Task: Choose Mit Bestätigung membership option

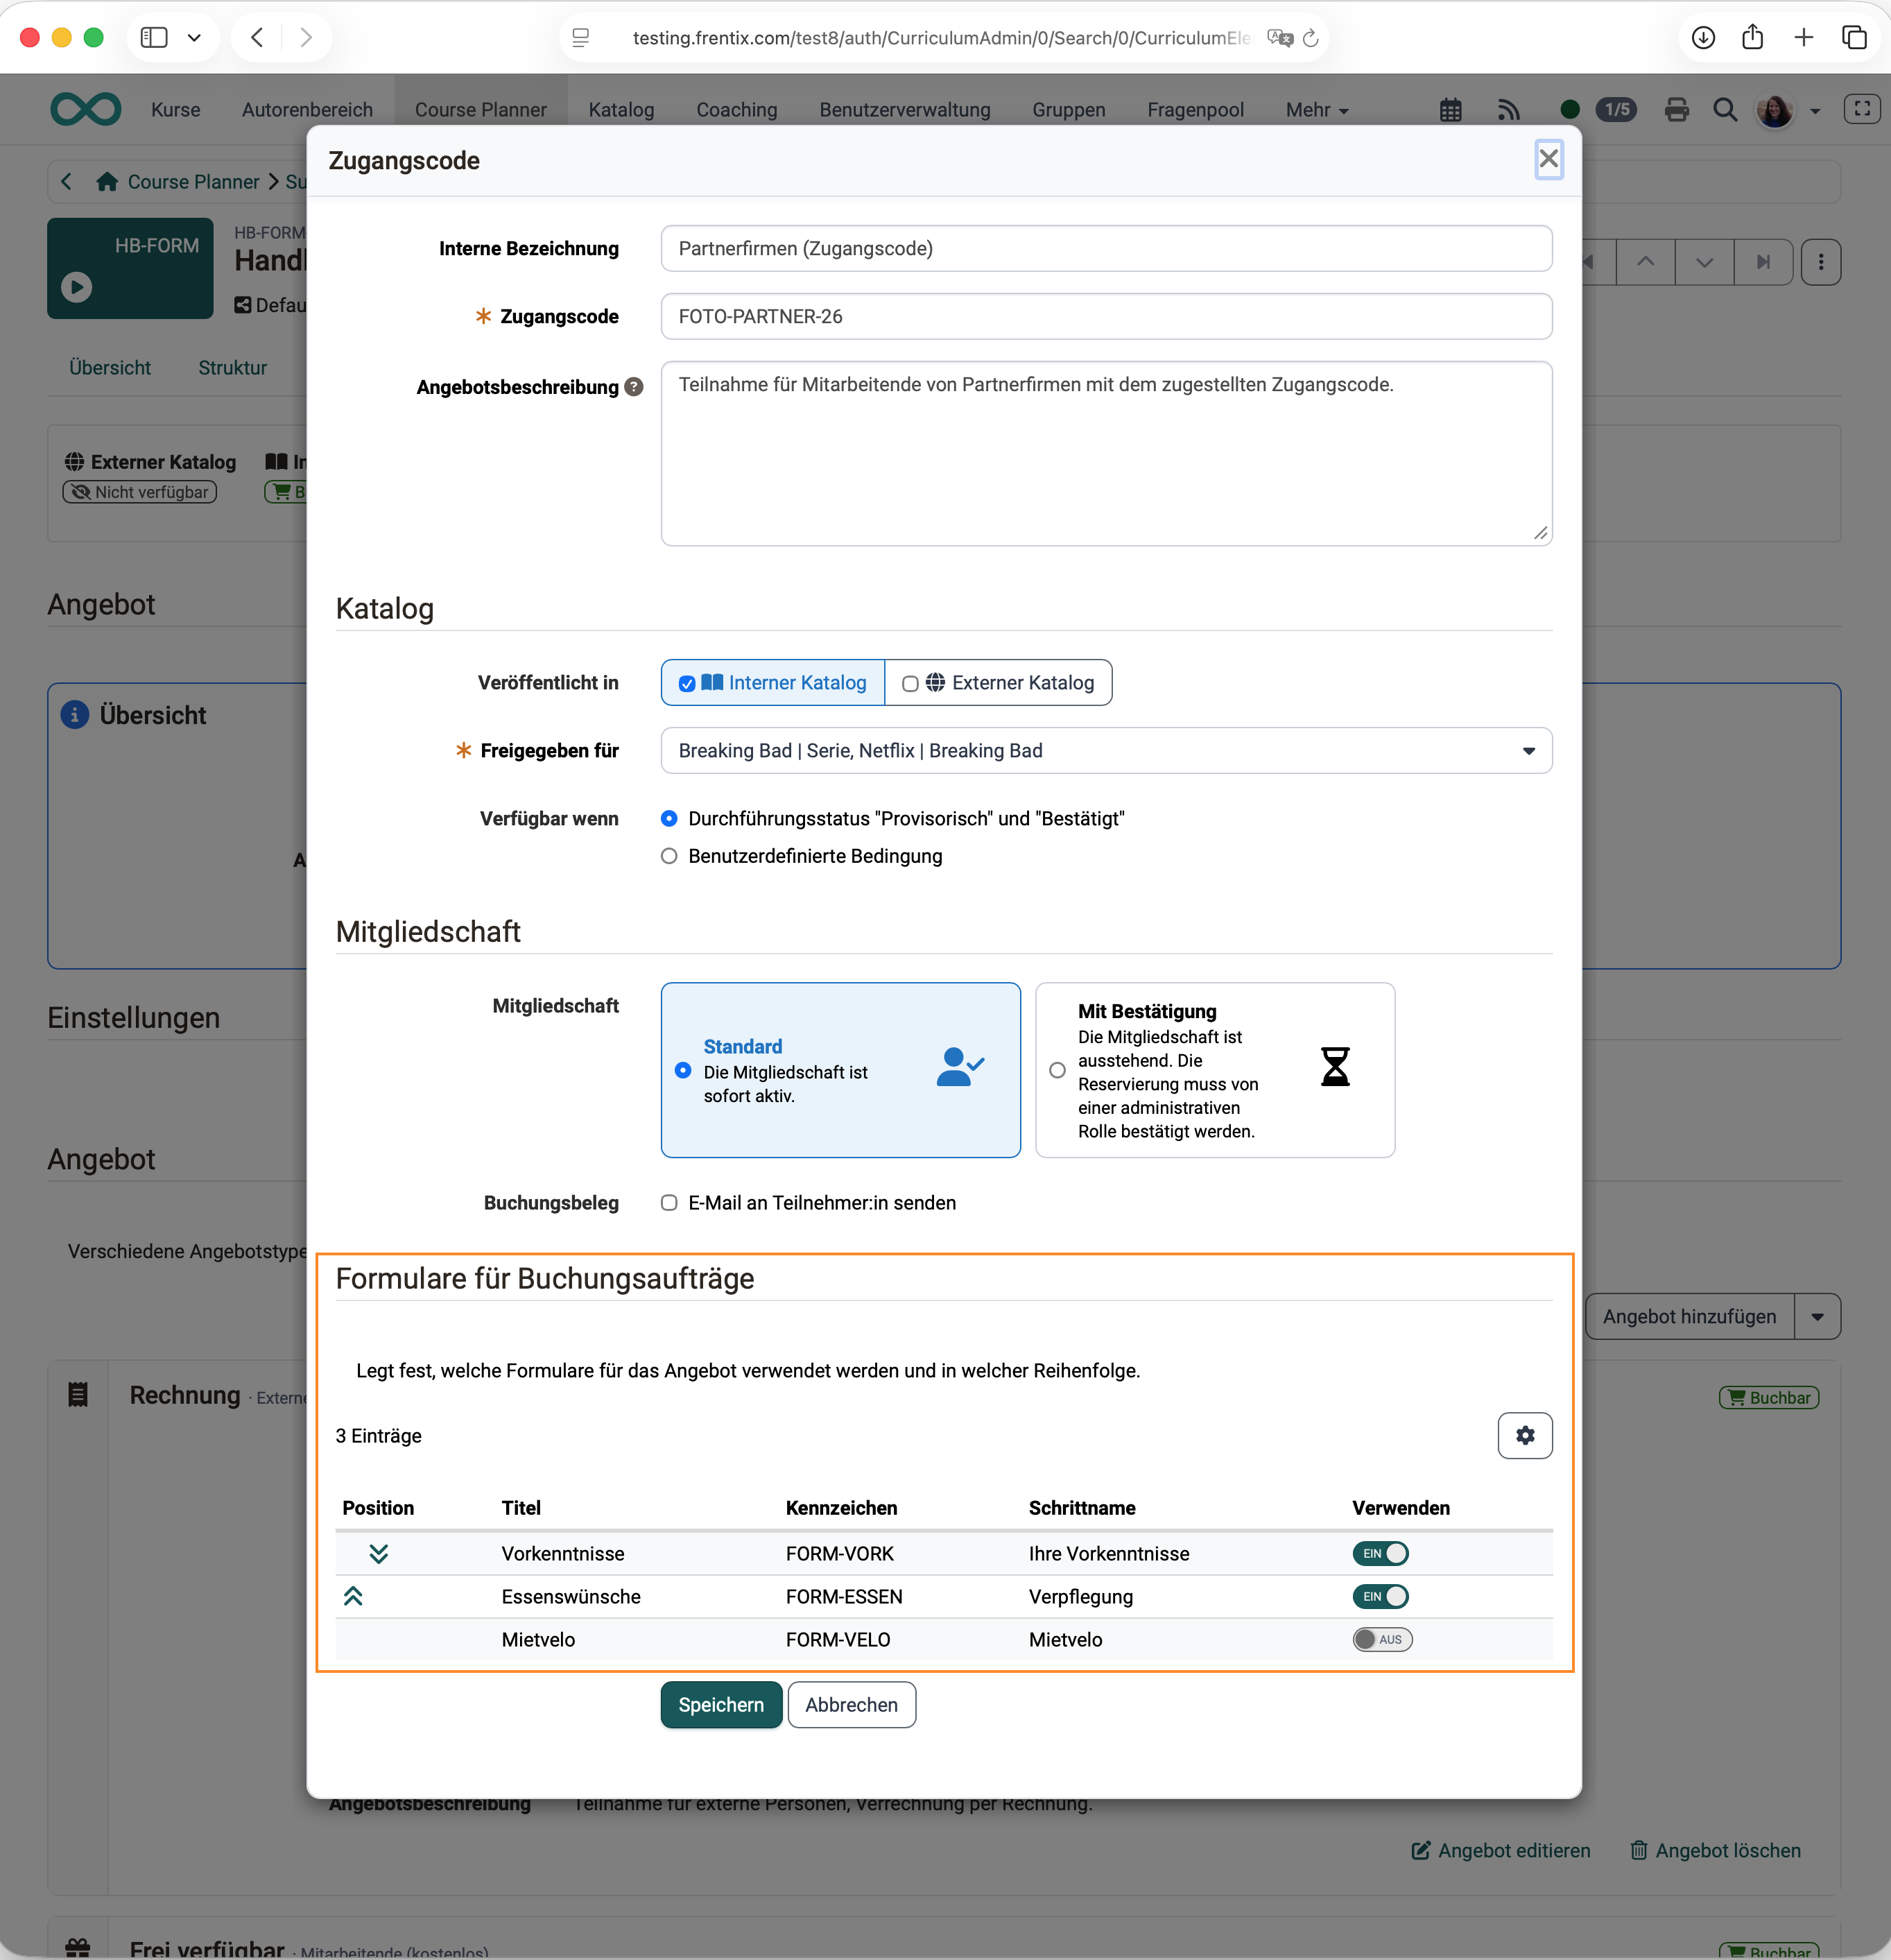Action: (x=1214, y=1070)
